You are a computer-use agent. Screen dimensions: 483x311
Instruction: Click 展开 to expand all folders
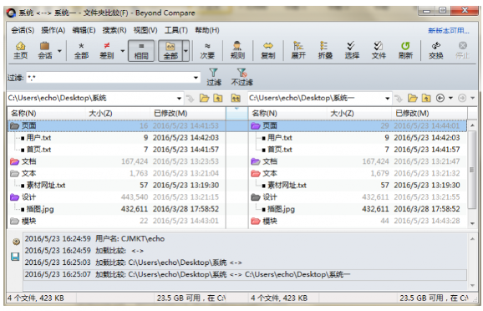[x=298, y=50]
